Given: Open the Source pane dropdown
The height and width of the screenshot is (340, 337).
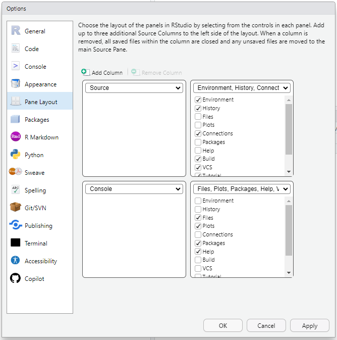Looking at the screenshot, I should pyautogui.click(x=134, y=88).
